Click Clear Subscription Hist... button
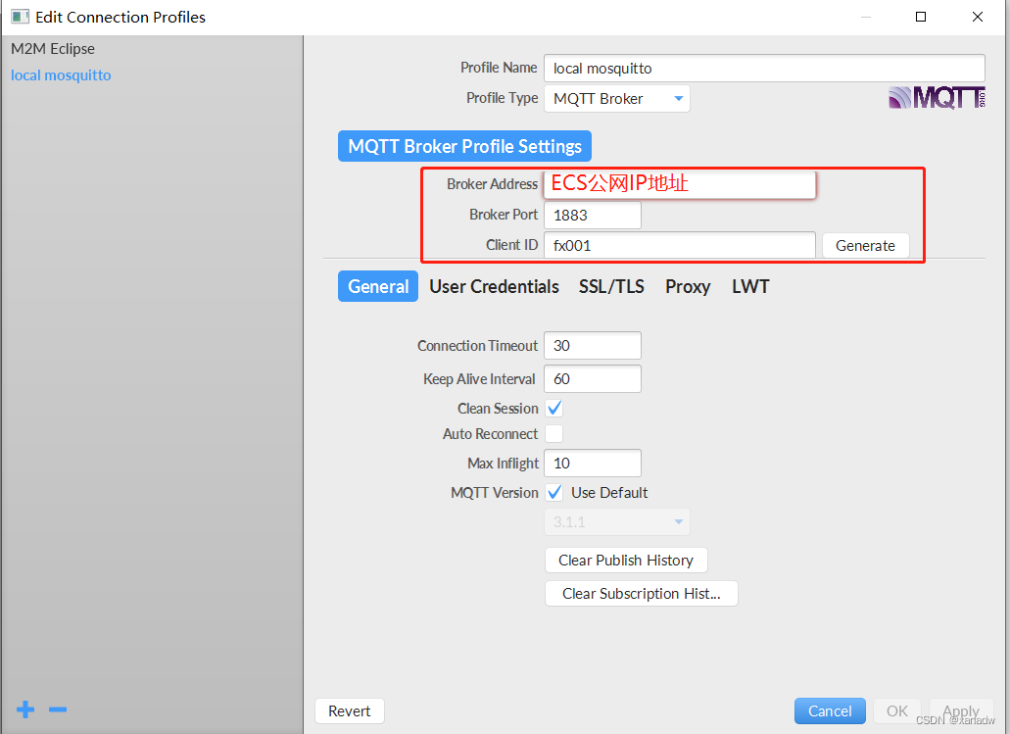 (x=641, y=594)
